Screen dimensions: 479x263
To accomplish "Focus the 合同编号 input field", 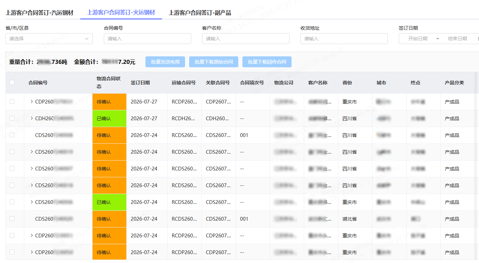I will tap(147, 39).
